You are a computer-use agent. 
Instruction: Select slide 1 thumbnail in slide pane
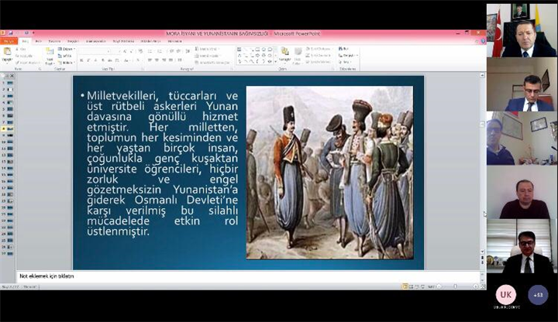[10, 83]
